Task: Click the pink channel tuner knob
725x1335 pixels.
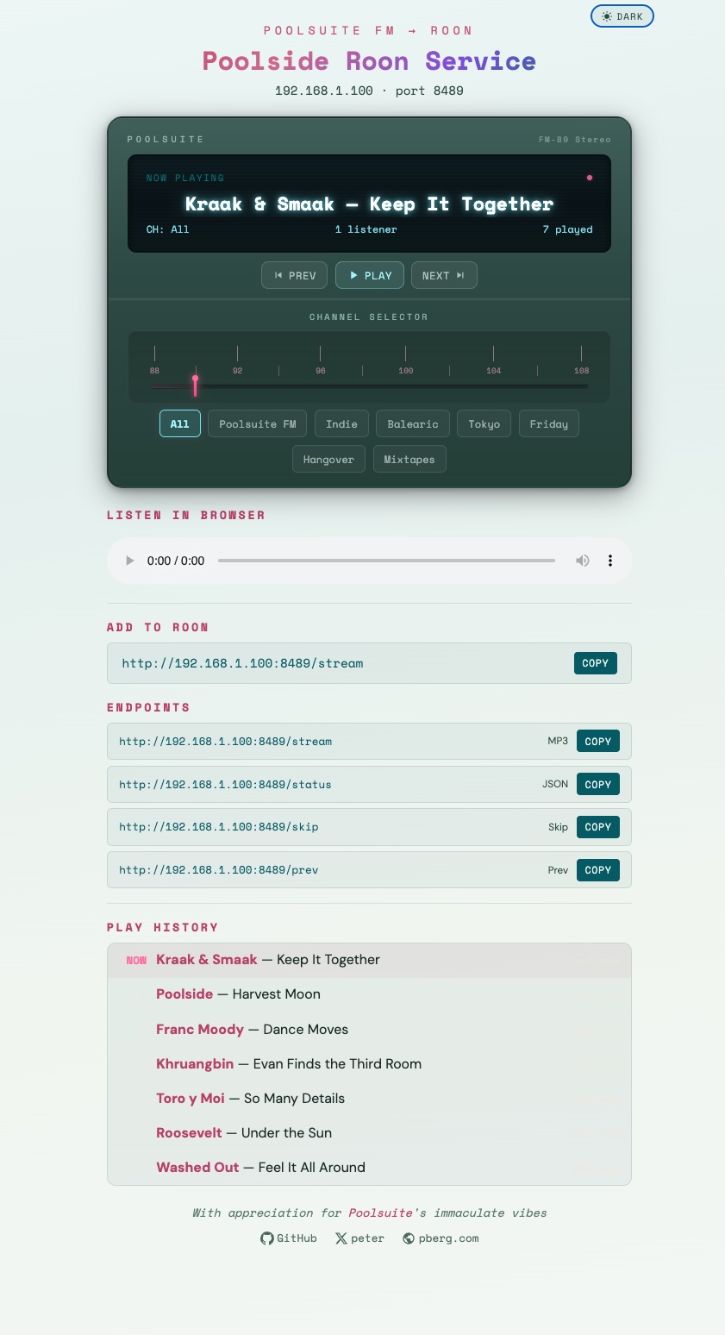Action: [x=196, y=385]
